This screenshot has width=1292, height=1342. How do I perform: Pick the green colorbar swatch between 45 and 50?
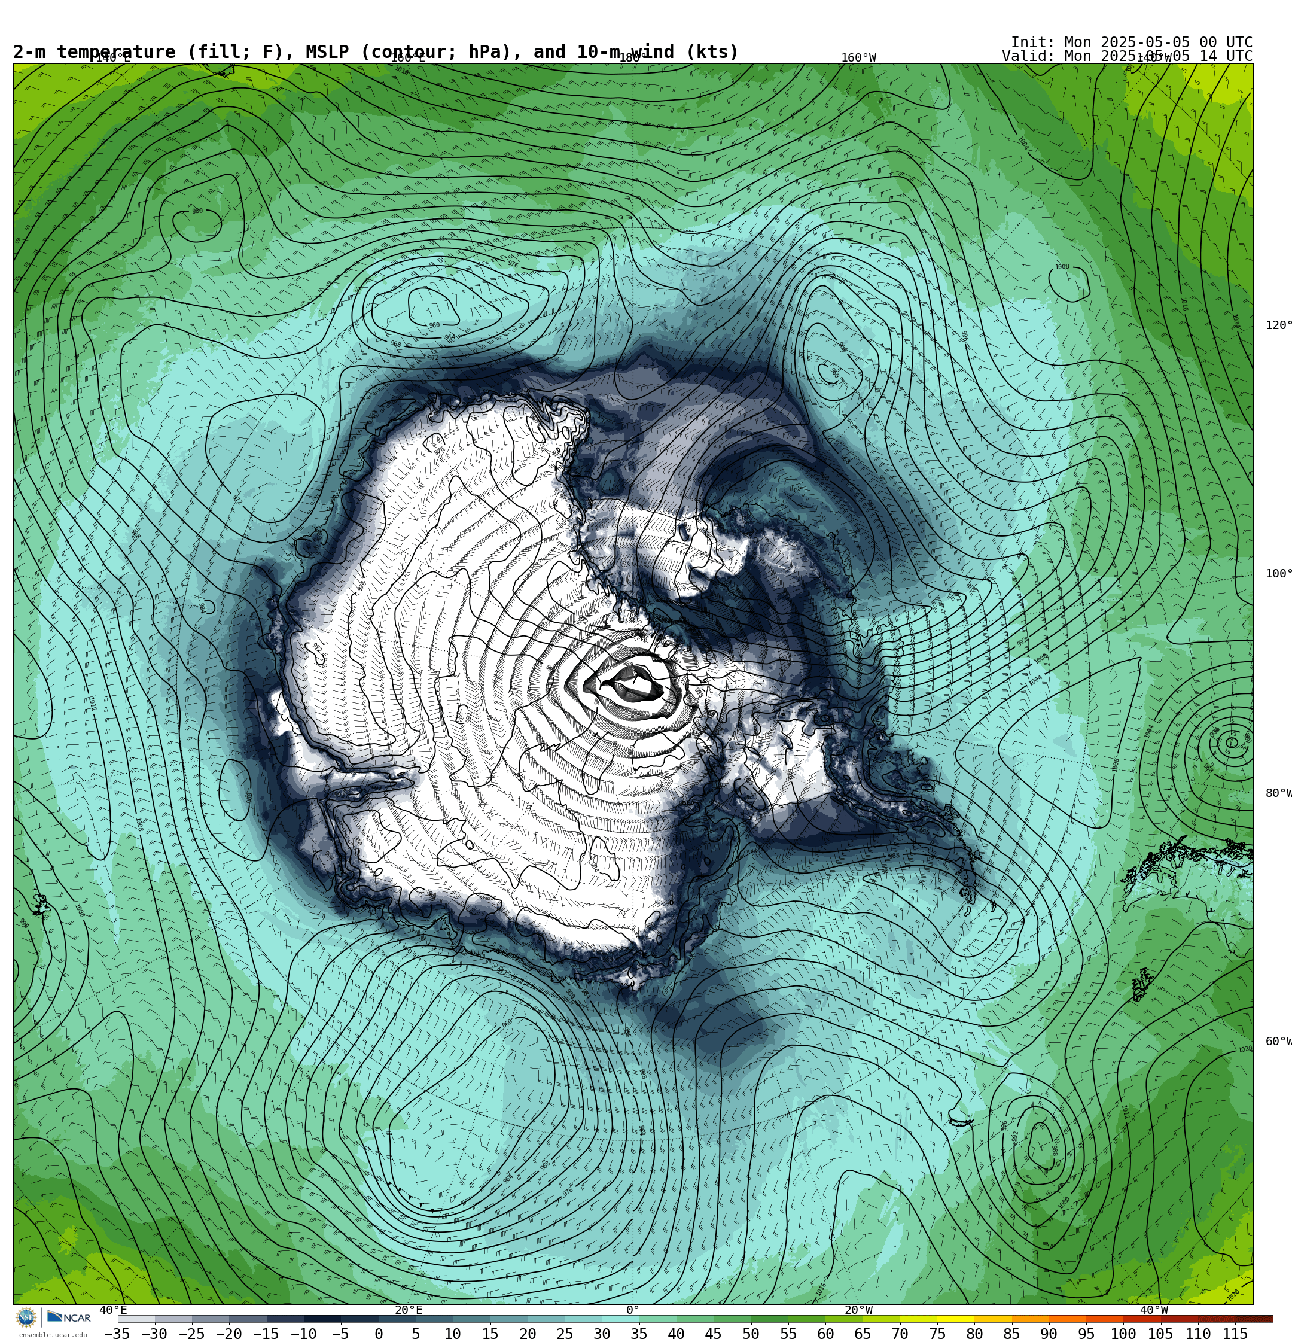point(732,1319)
